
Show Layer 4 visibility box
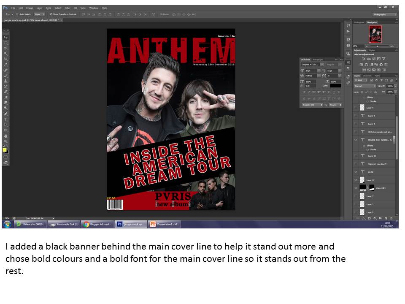point(356,108)
